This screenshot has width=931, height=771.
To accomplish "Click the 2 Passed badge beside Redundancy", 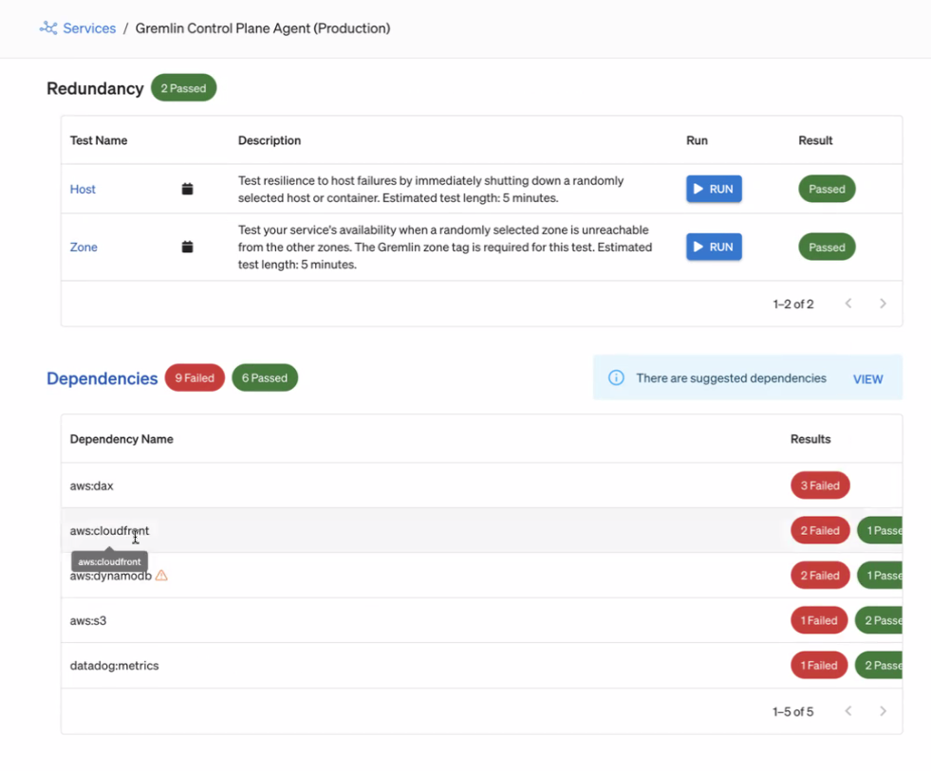I will pyautogui.click(x=183, y=88).
